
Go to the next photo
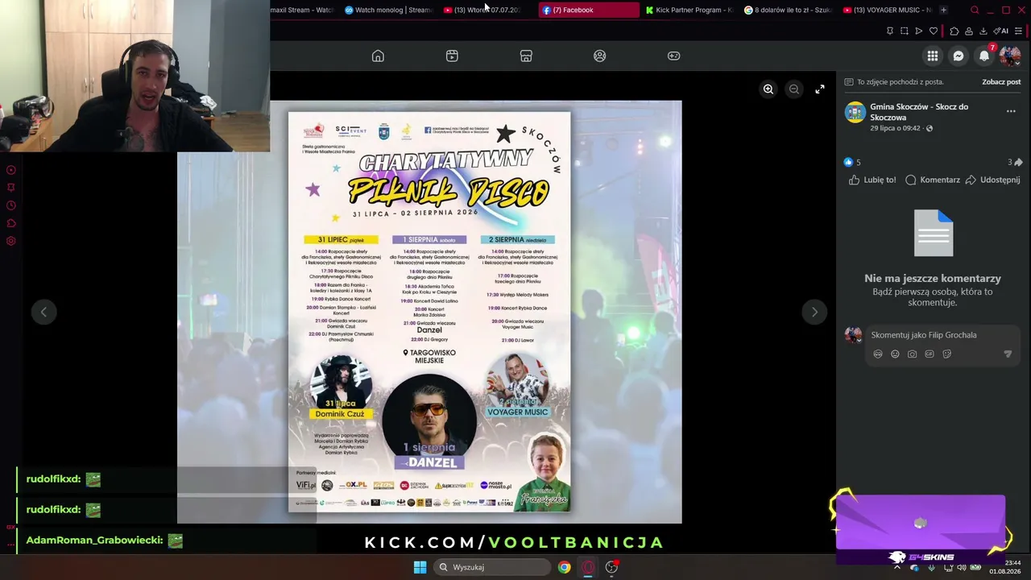coord(814,312)
